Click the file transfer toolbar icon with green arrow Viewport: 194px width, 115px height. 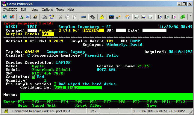pos(21,17)
